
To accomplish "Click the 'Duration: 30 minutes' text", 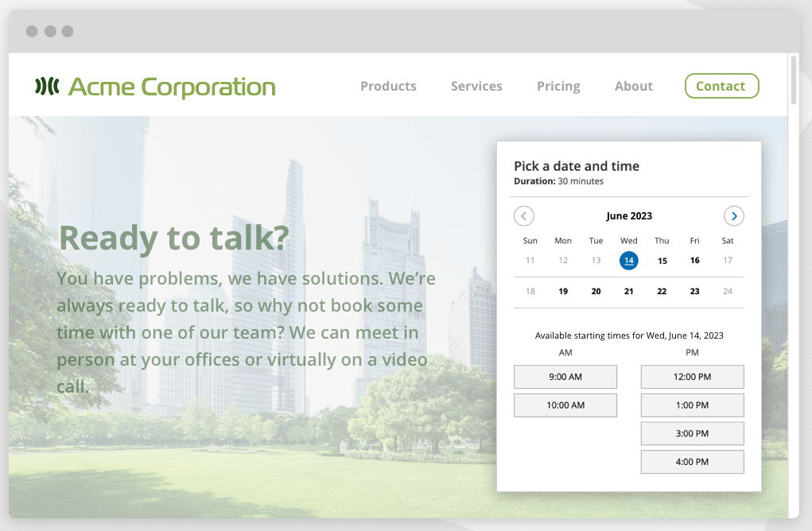I will click(x=559, y=181).
